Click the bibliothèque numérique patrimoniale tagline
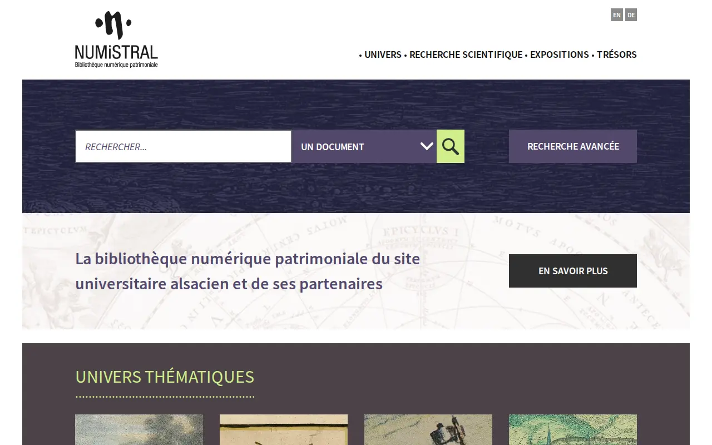 (x=248, y=271)
